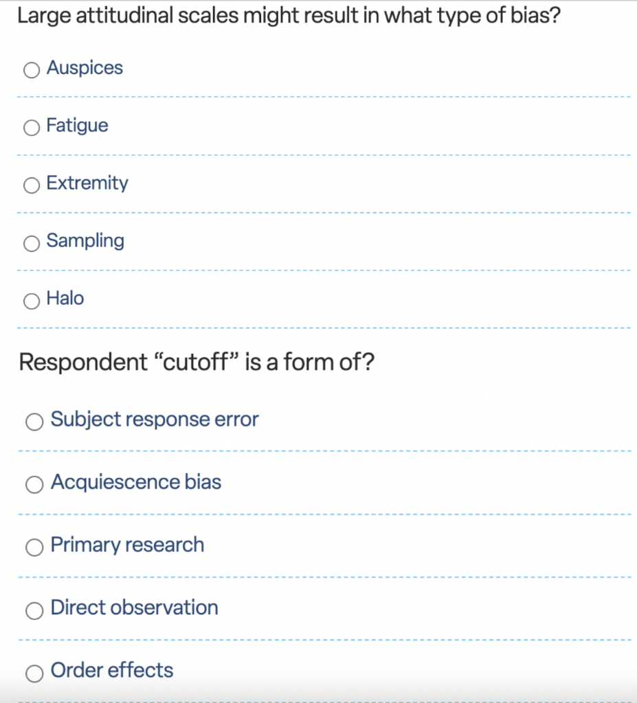Select the Direct observation radio button

pos(34,610)
